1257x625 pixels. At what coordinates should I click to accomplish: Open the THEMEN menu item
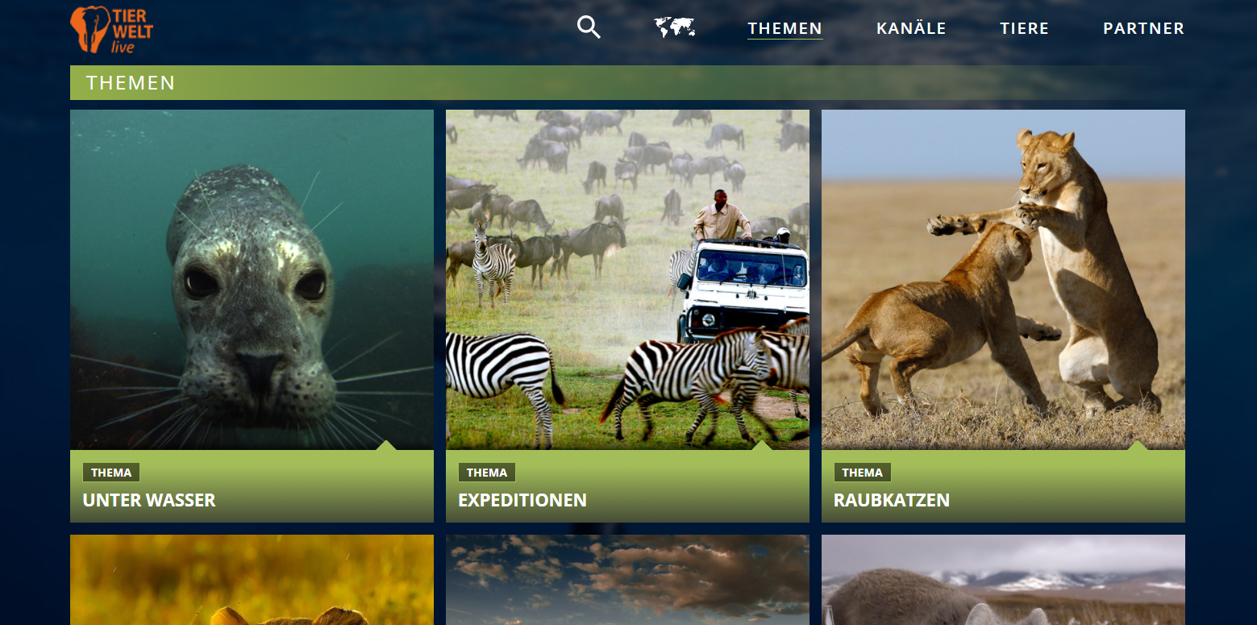[785, 28]
